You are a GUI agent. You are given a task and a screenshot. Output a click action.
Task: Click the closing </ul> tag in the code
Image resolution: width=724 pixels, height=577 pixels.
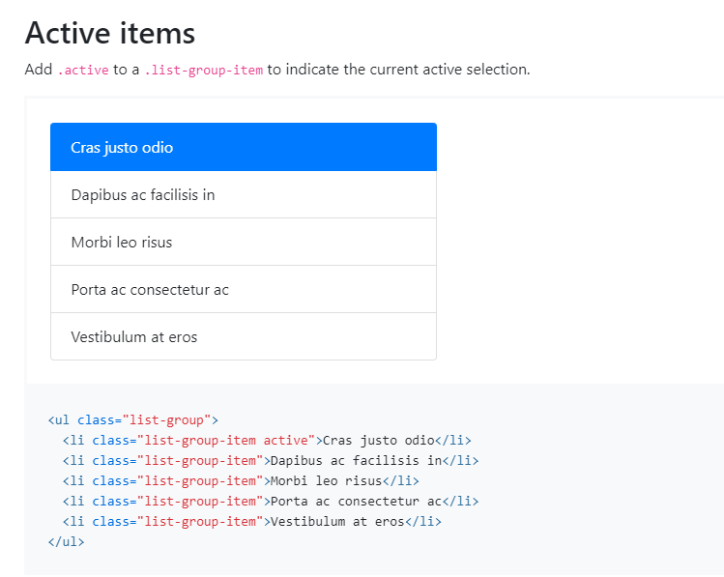coord(66,542)
